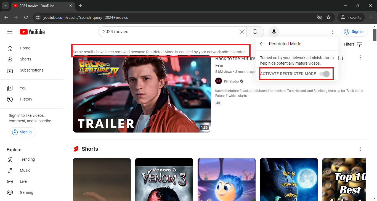The width and height of the screenshot is (377, 201).
Task: Open action menu for Back to the Future video
Action: pyautogui.click(x=360, y=57)
